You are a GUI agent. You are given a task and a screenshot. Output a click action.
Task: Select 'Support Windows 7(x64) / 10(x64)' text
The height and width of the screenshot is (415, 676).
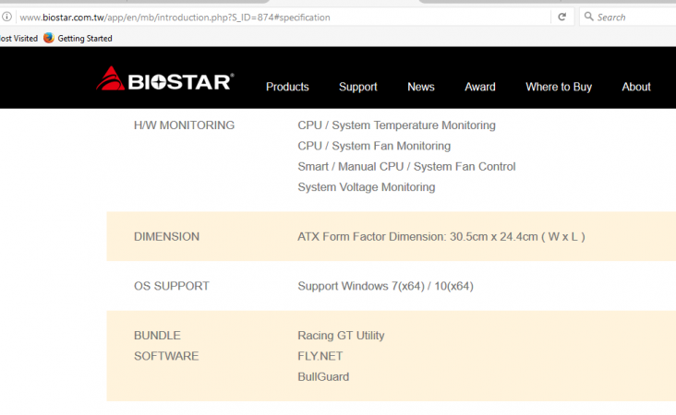click(x=385, y=286)
